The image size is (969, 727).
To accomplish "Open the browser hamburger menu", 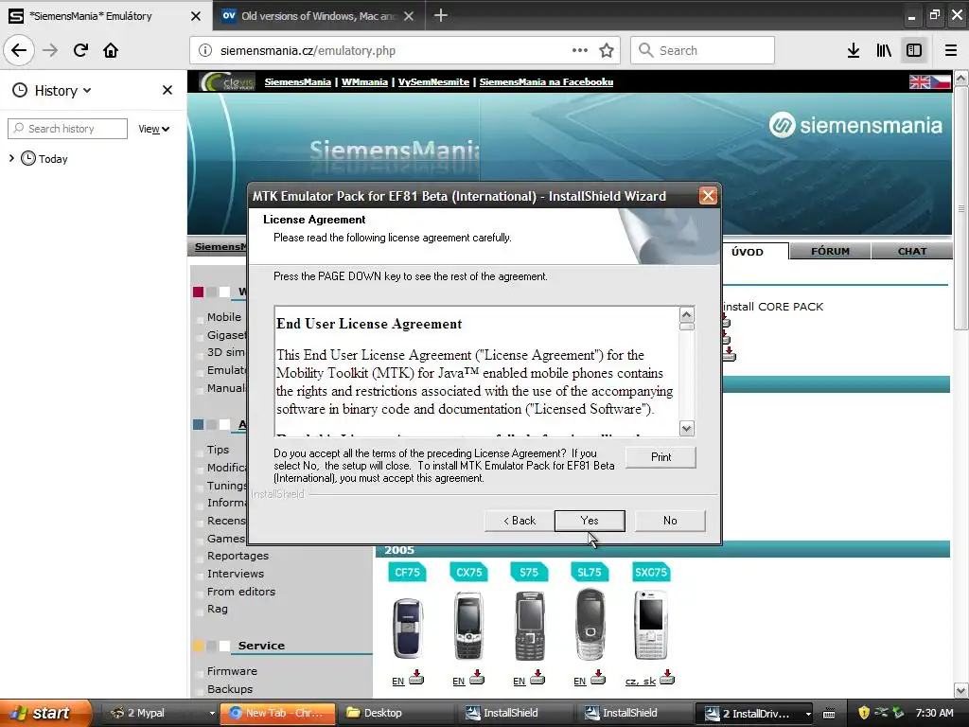I will (x=951, y=50).
